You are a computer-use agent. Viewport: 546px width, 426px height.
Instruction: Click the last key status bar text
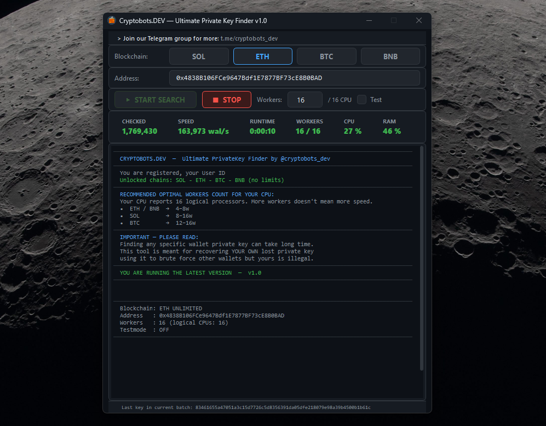point(246,407)
